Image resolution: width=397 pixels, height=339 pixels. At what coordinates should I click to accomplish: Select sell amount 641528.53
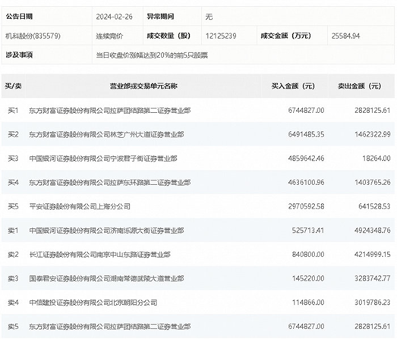(x=374, y=206)
